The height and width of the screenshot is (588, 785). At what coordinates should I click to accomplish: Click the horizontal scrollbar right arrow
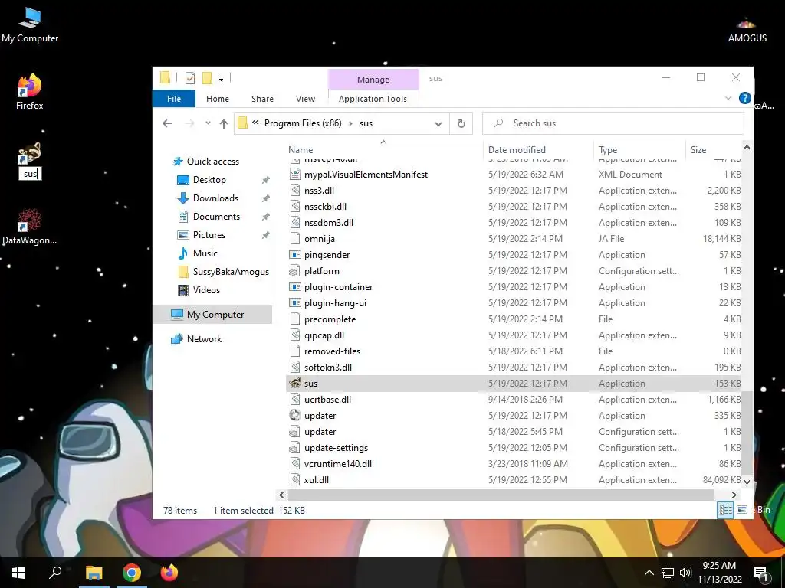[x=734, y=495]
